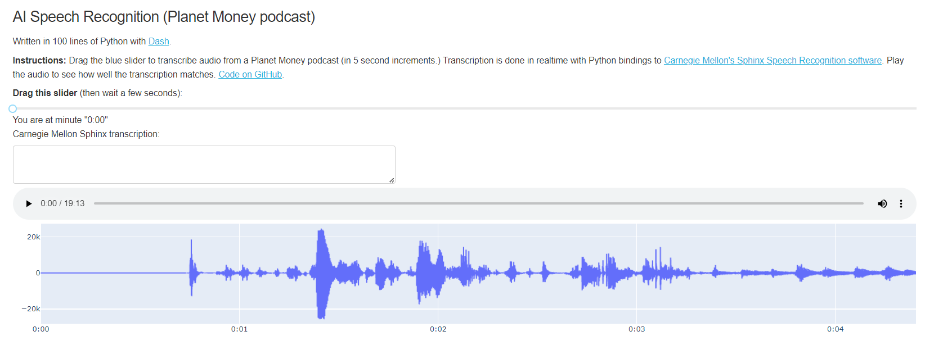Play the Planet Money podcast audio
This screenshot has height=363, width=934.
coord(29,203)
